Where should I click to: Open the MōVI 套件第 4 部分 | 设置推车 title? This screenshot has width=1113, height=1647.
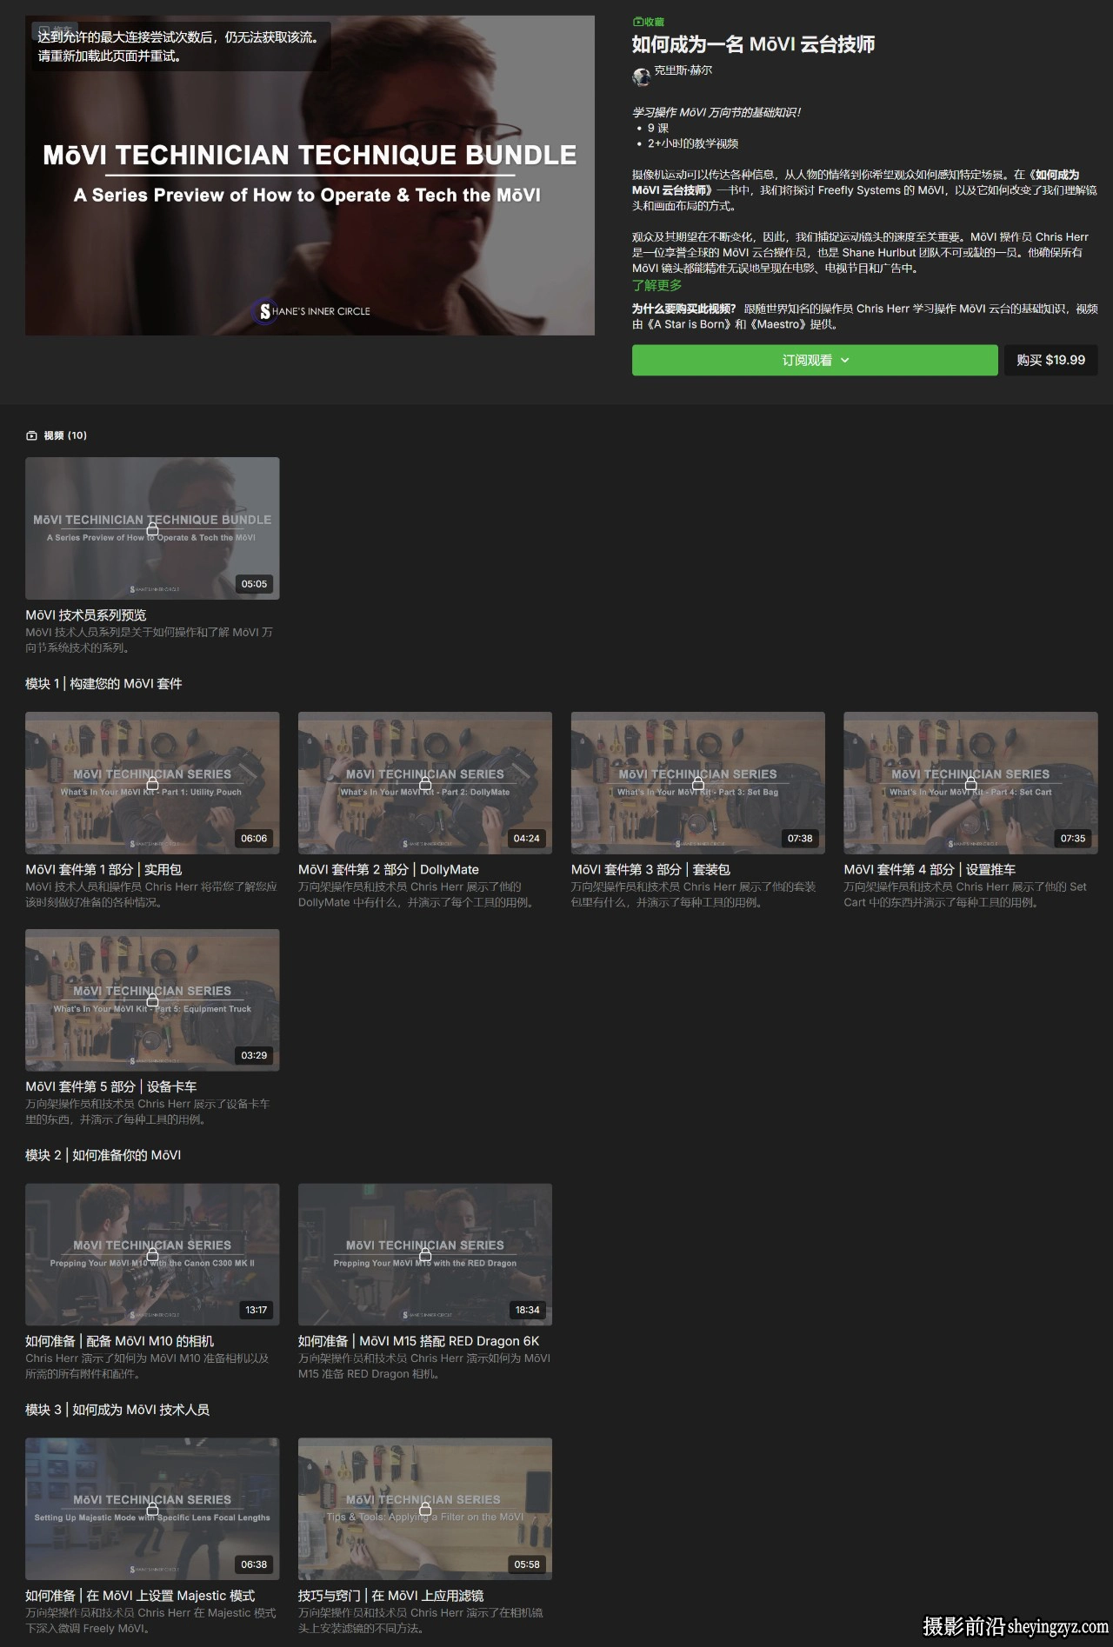coord(930,870)
